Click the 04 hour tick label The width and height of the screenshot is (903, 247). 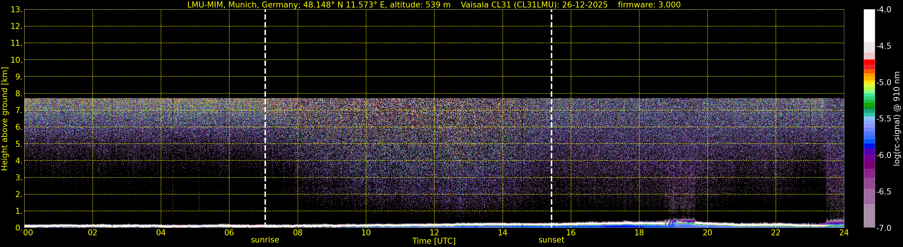click(x=161, y=233)
